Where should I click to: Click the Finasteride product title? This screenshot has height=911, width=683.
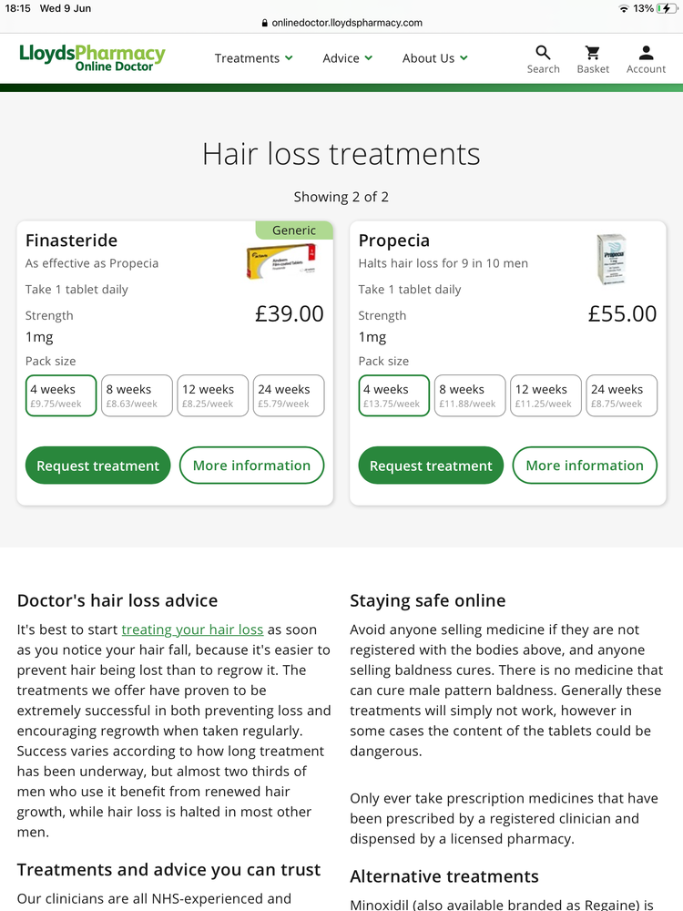tap(71, 241)
